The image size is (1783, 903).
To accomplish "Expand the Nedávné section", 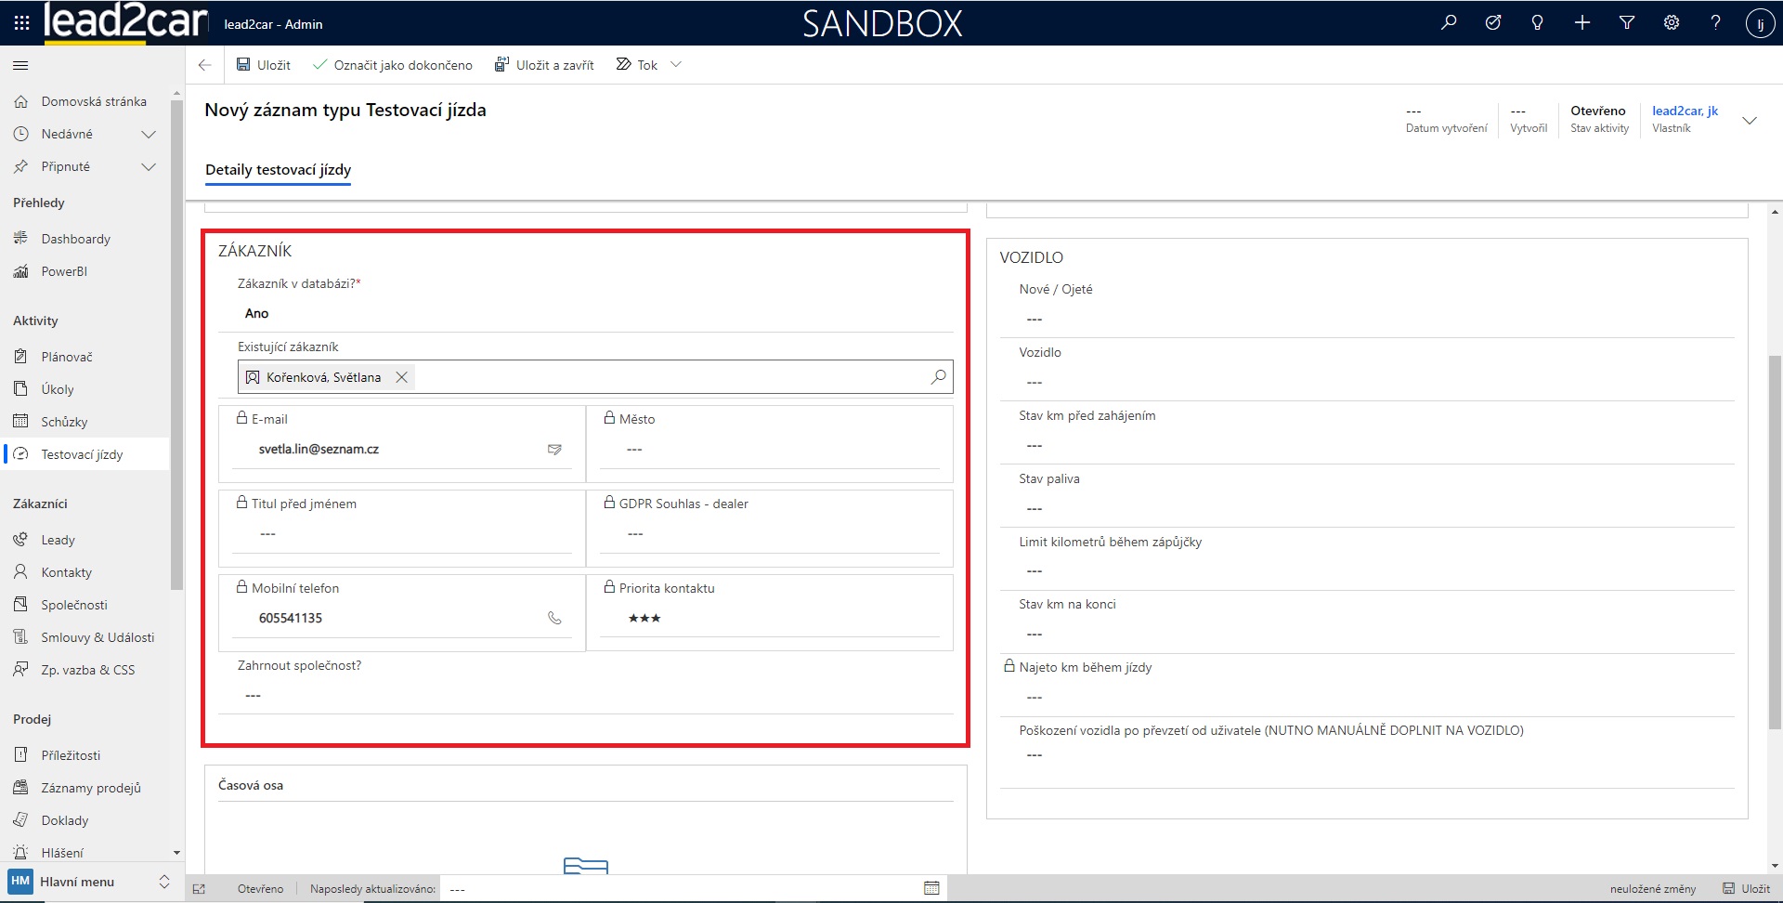I will coord(148,135).
